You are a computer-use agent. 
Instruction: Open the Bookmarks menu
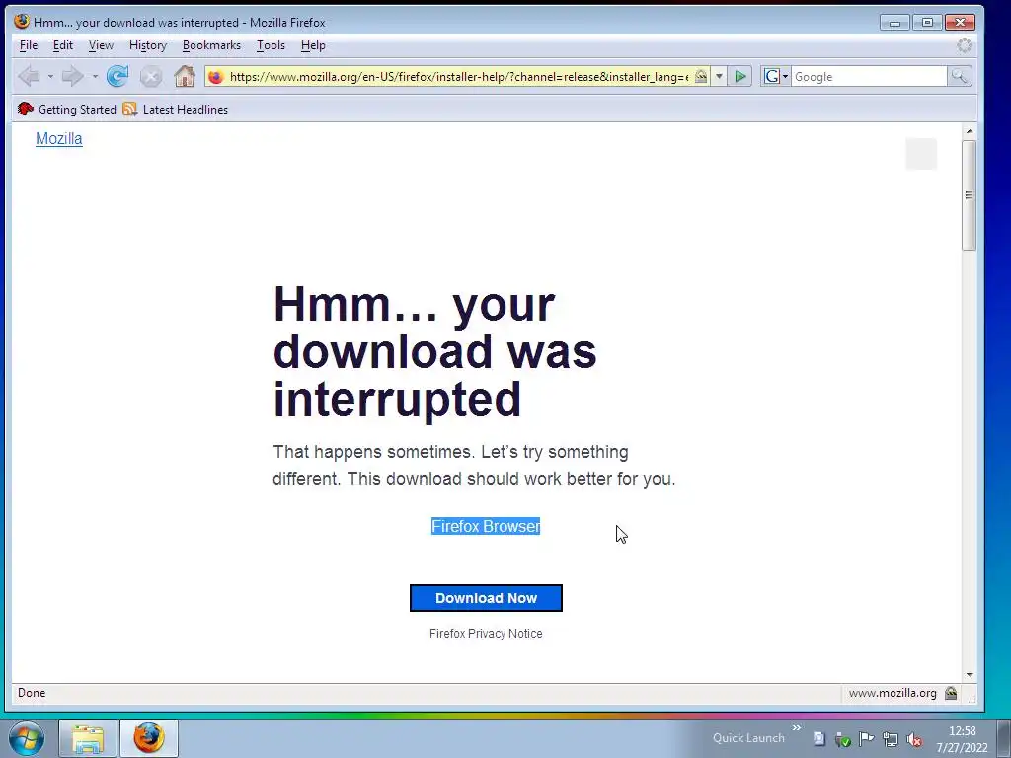point(211,45)
